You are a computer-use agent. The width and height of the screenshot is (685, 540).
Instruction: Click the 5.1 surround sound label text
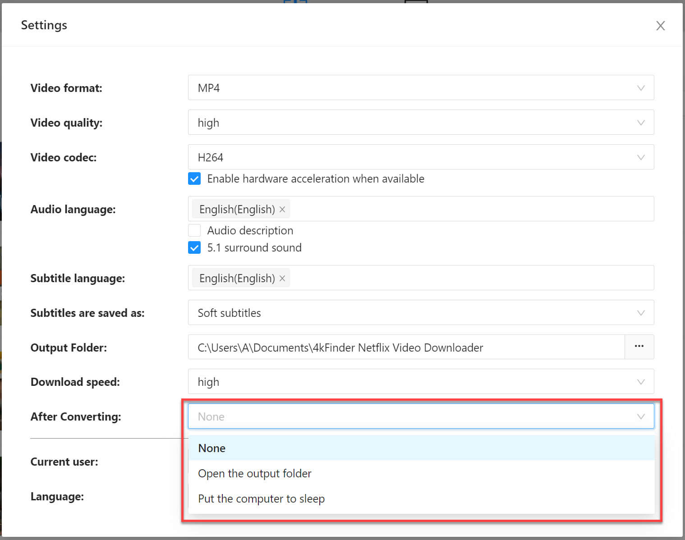[x=254, y=248]
